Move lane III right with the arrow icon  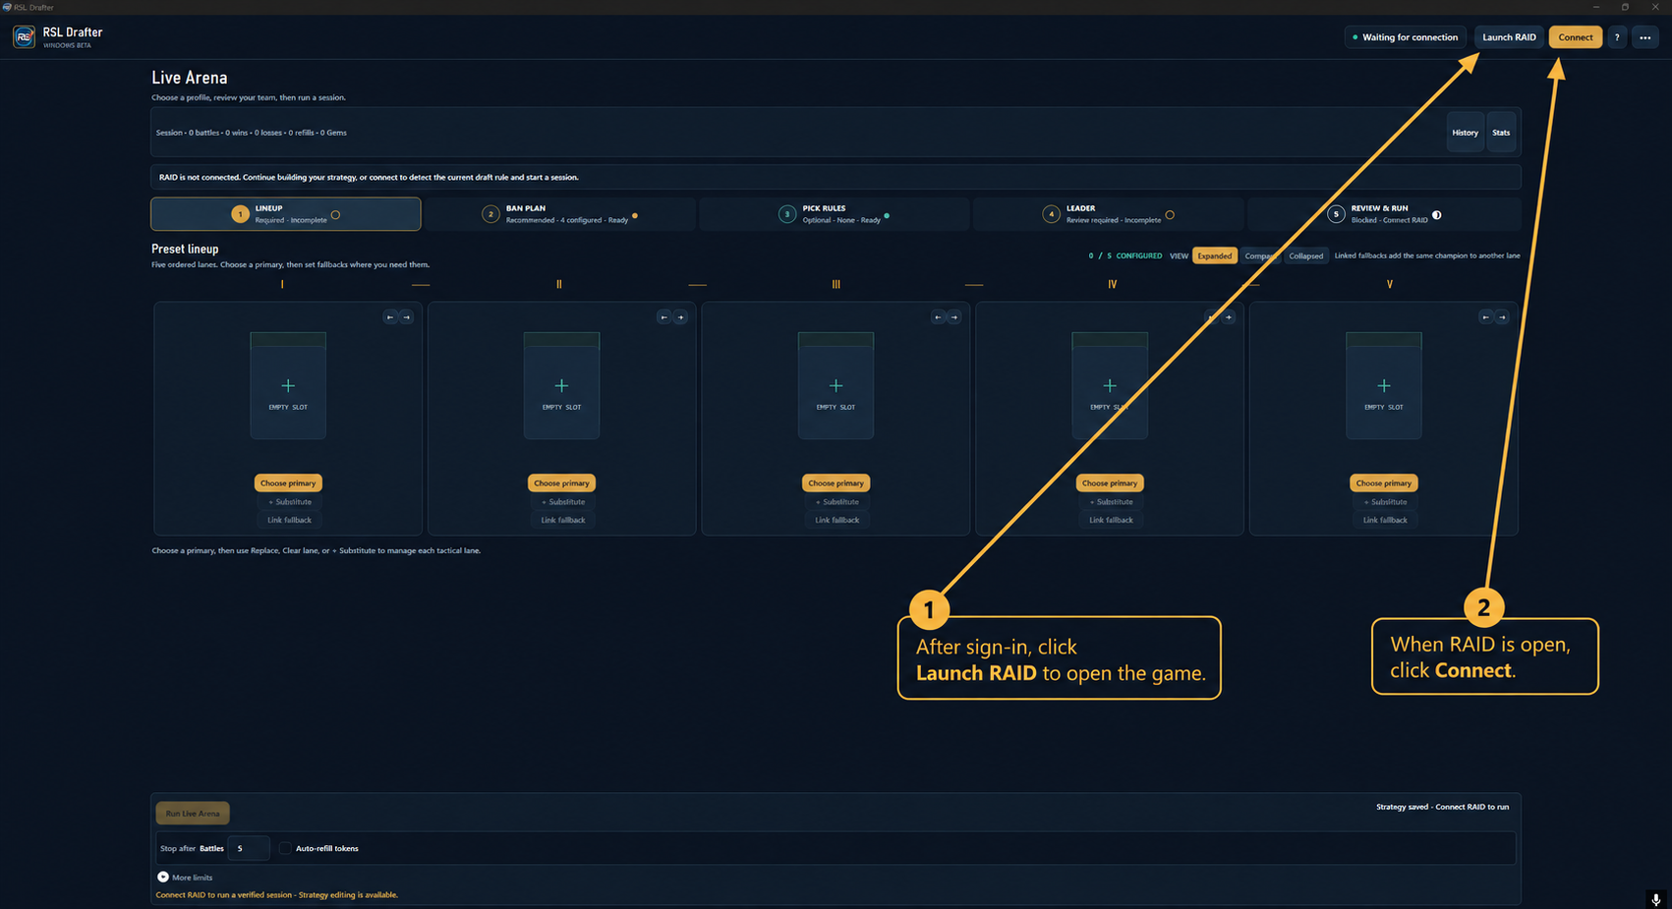click(x=953, y=317)
